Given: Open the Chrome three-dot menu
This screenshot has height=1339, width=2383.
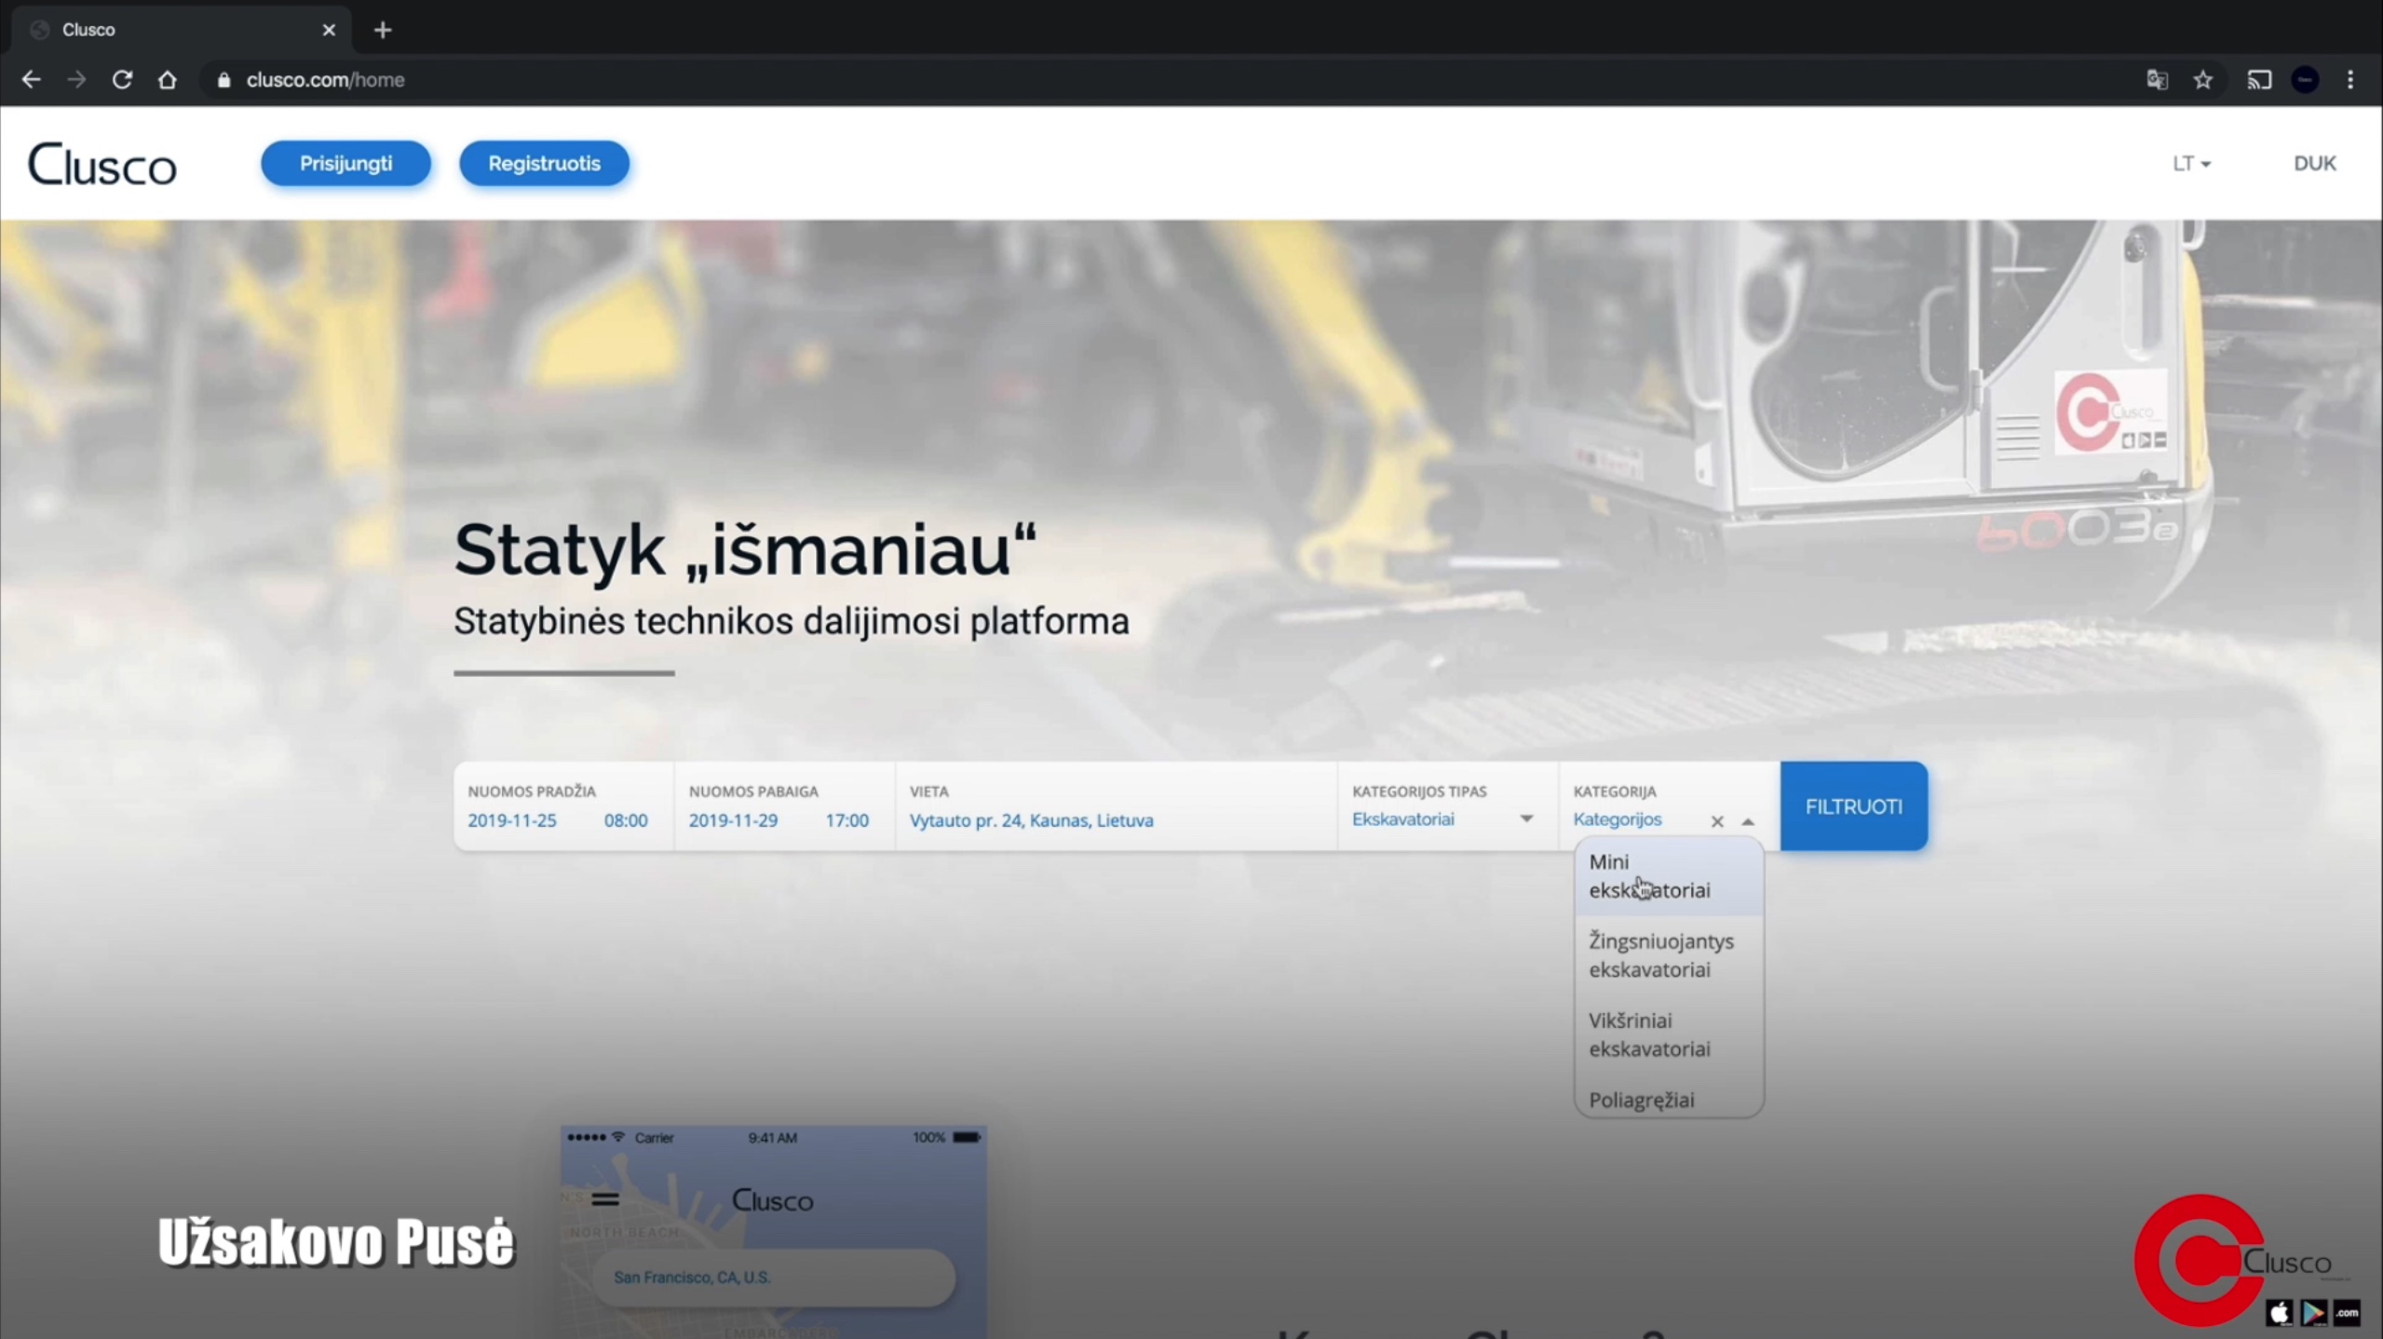Looking at the screenshot, I should 2350,80.
